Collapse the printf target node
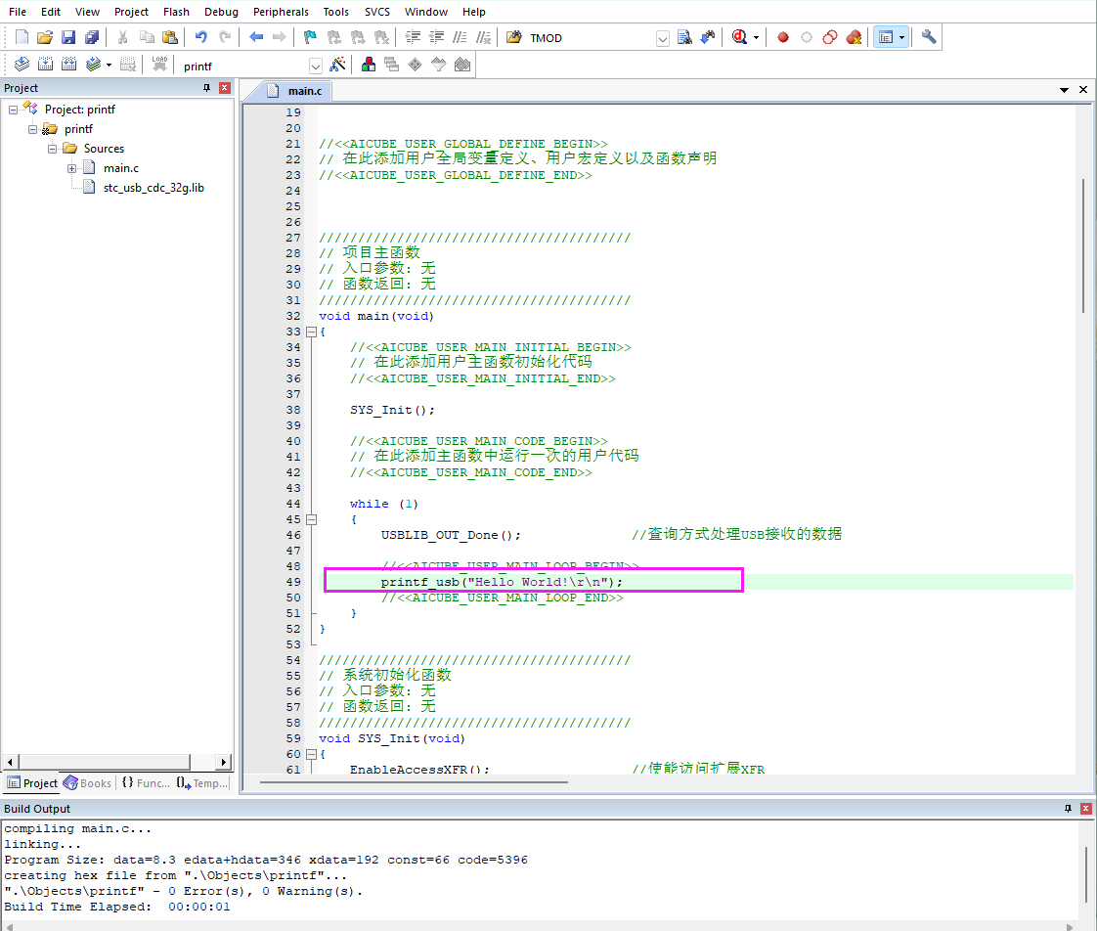The image size is (1097, 931). pos(32,129)
